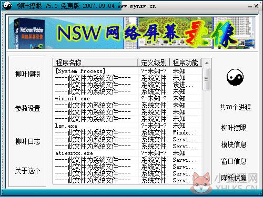Click the 降妖伏魔 button

pyautogui.click(x=234, y=178)
